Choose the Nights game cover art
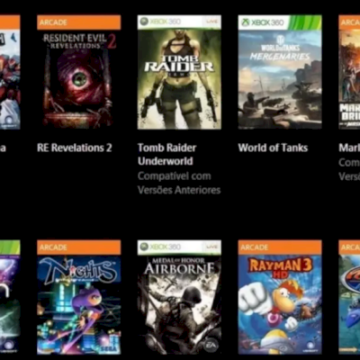Image resolution: width=360 pixels, height=360 pixels. [x=79, y=297]
